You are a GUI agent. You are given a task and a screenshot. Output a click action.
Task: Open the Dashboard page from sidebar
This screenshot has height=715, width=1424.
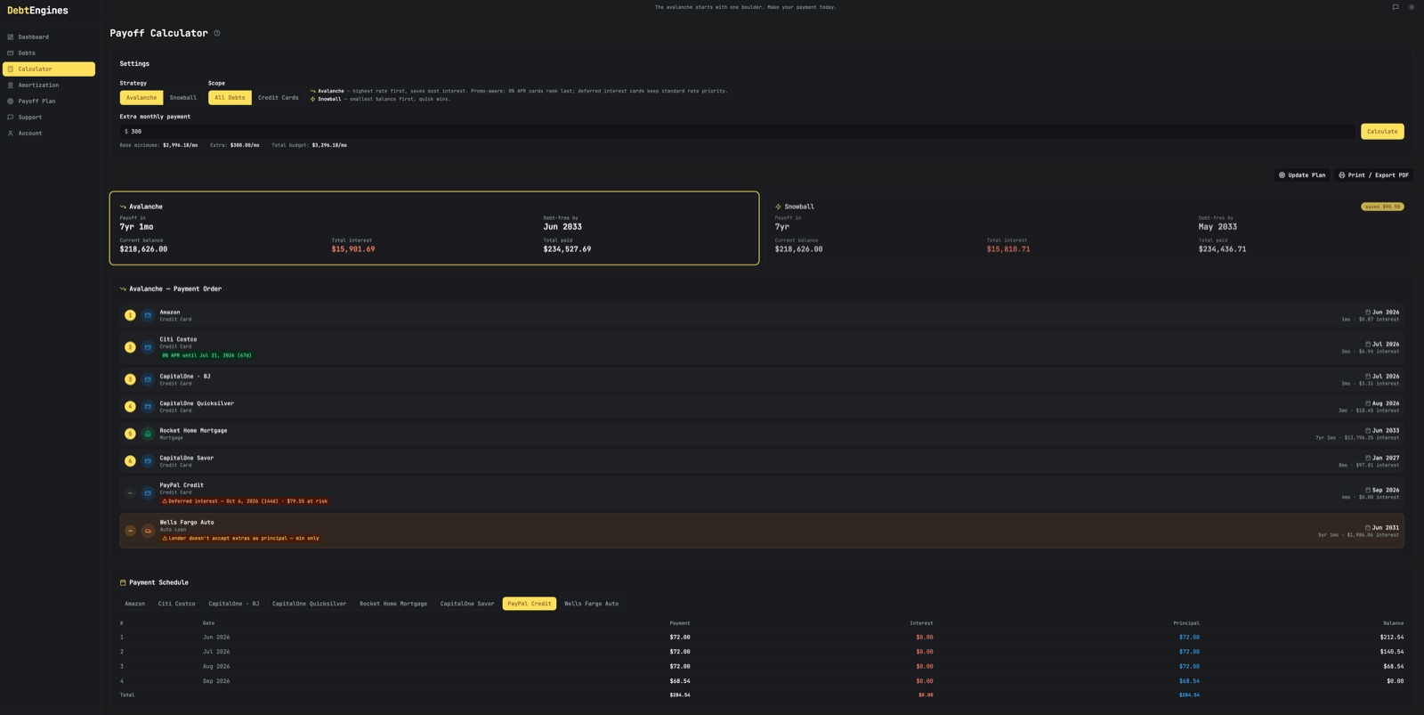click(x=48, y=37)
